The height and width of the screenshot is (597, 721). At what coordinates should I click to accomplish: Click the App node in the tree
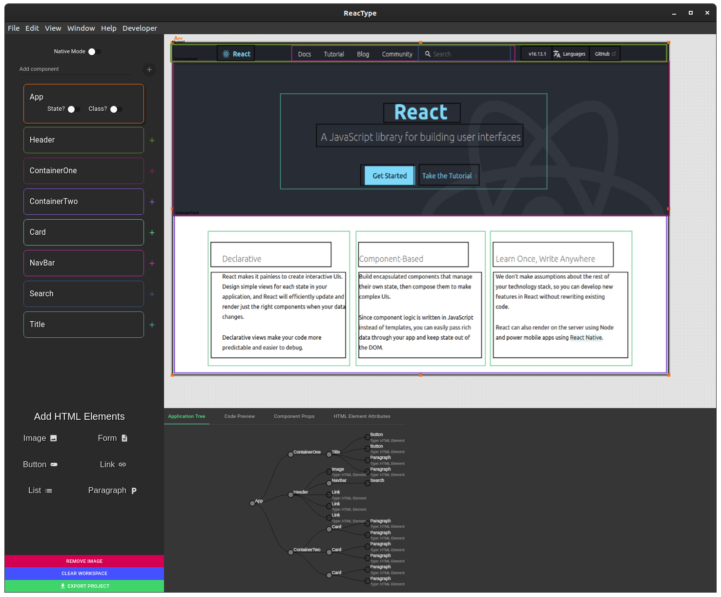252,503
